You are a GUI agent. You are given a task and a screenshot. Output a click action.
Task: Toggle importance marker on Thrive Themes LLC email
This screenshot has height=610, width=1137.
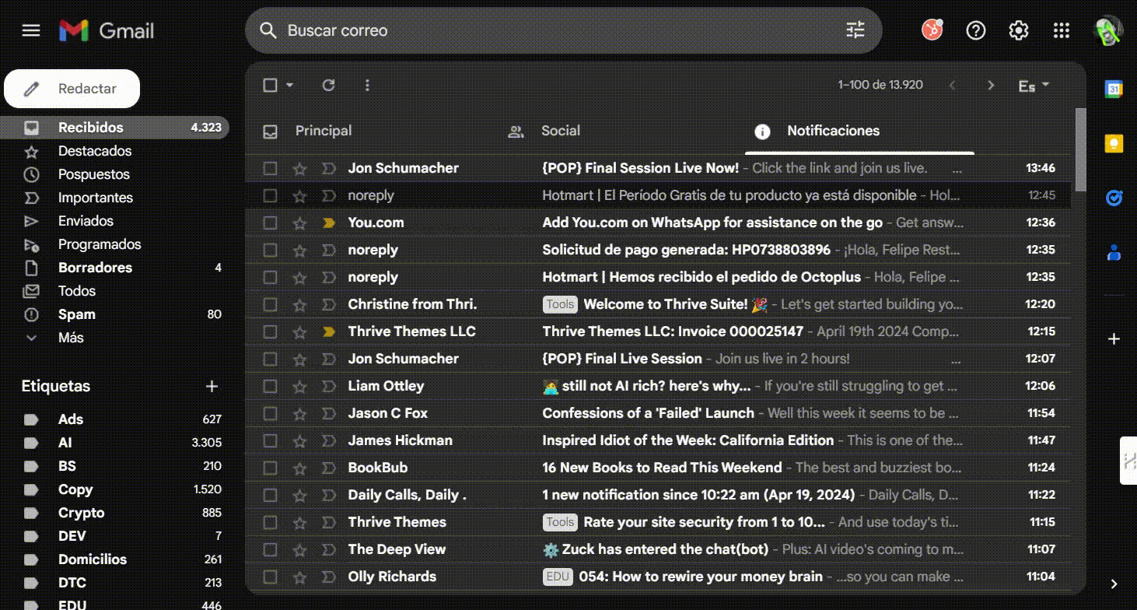coord(328,332)
